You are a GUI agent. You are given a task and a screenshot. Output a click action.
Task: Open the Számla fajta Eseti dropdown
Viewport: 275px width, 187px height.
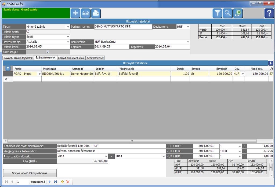(x=68, y=37)
